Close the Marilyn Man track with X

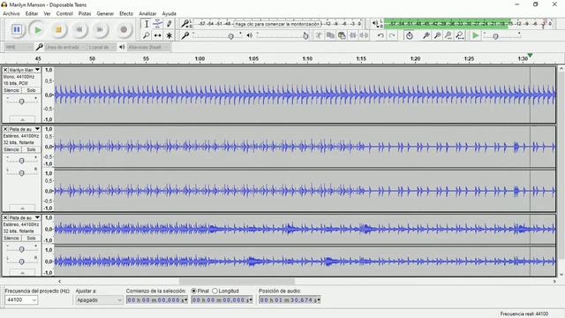coord(5,70)
